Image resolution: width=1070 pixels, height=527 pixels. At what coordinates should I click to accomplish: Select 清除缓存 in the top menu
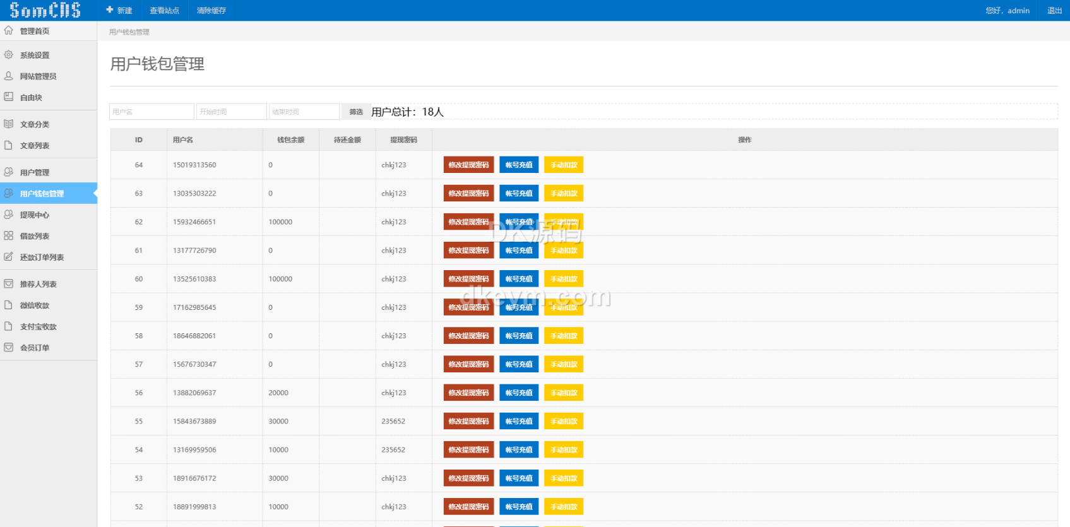tap(211, 11)
